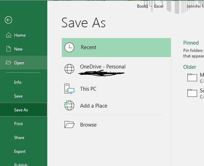Select New in the sidebar
This screenshot has height=166, width=204.
pos(23,49)
